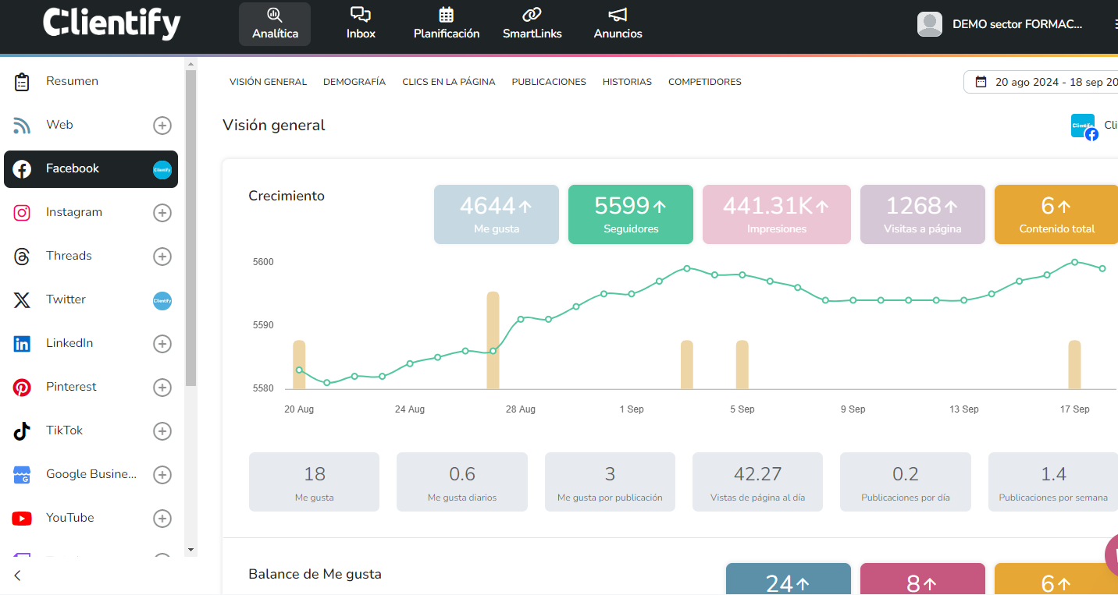Add a TikTok account with plus icon
The height and width of the screenshot is (595, 1118).
(162, 431)
